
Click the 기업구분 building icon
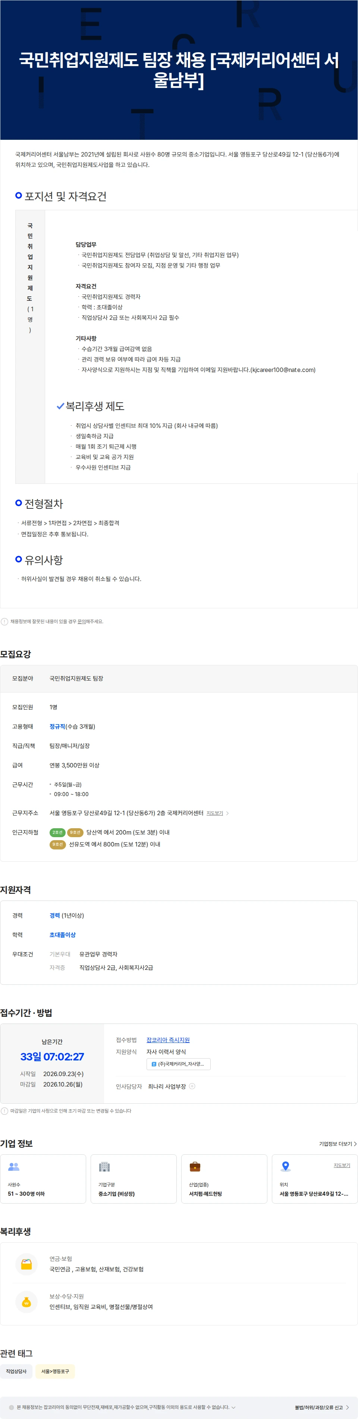pyautogui.click(x=104, y=1167)
